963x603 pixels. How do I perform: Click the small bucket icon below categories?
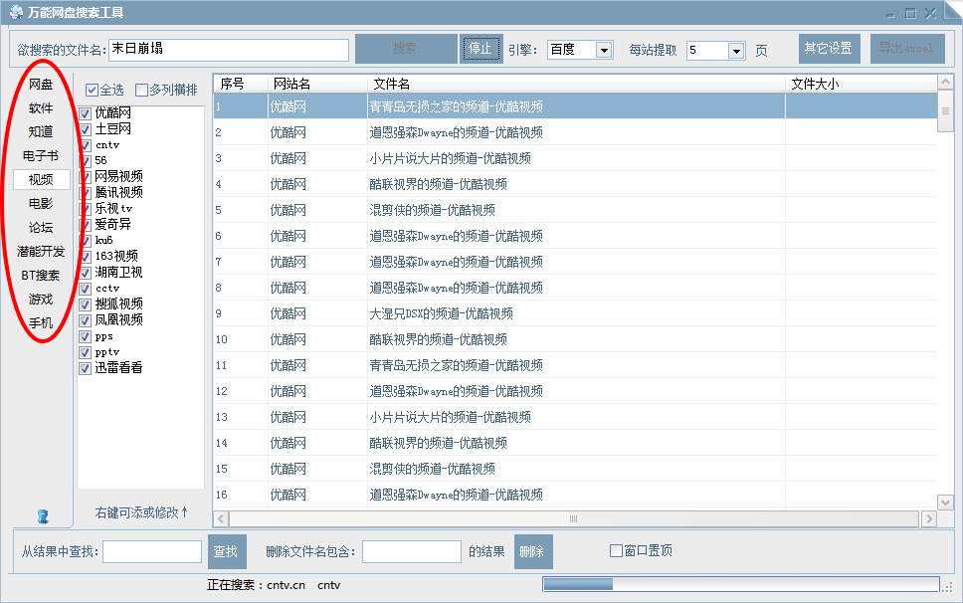coord(43,516)
